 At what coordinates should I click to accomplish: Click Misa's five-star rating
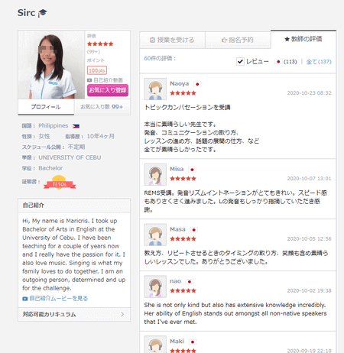click(x=183, y=179)
